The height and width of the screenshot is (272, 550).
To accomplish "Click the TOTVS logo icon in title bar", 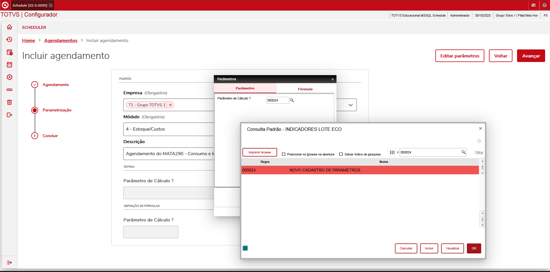I will tap(5, 5).
